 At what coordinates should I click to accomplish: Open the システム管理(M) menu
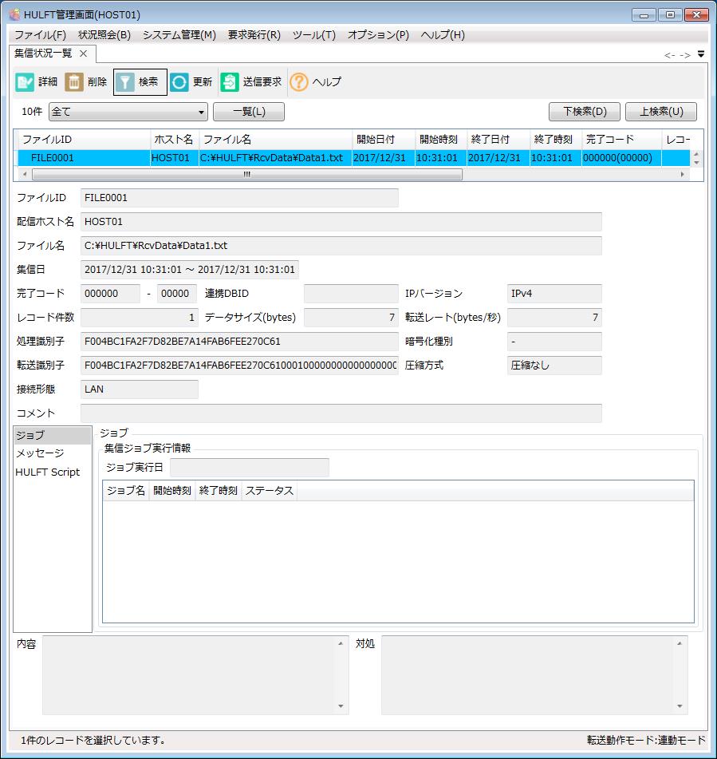click(179, 35)
